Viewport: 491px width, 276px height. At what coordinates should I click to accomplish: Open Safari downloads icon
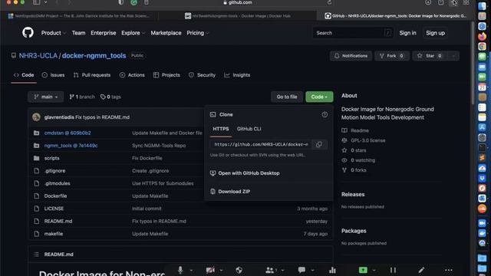pos(428,2)
